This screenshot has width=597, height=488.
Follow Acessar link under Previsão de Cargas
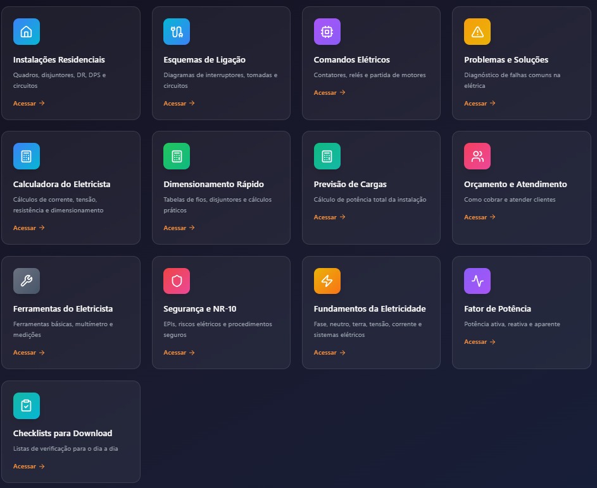(329, 217)
